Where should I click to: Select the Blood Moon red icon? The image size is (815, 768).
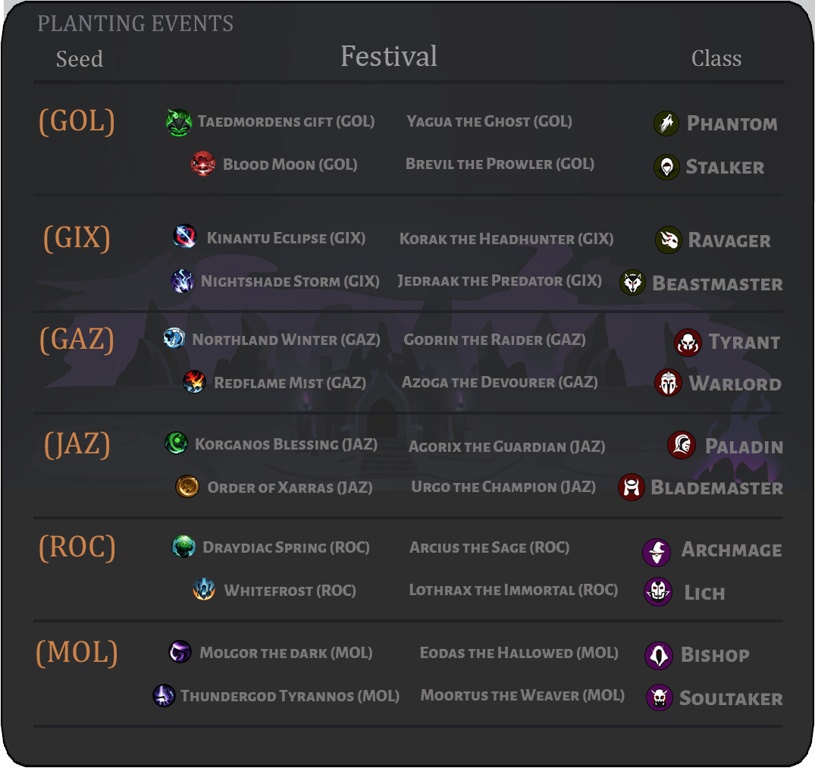(202, 164)
